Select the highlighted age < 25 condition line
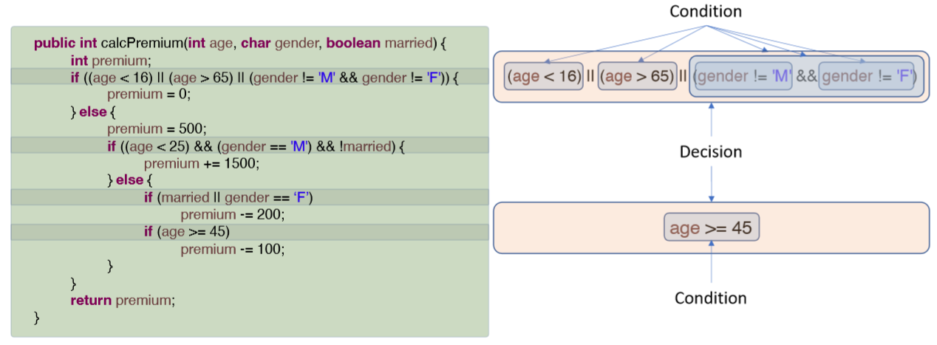This screenshot has width=937, height=345. pos(250,146)
